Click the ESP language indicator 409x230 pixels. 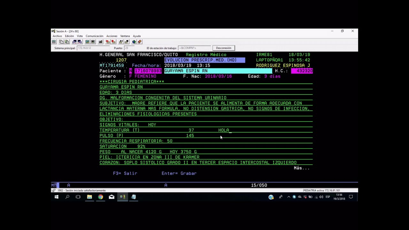coord(328,197)
